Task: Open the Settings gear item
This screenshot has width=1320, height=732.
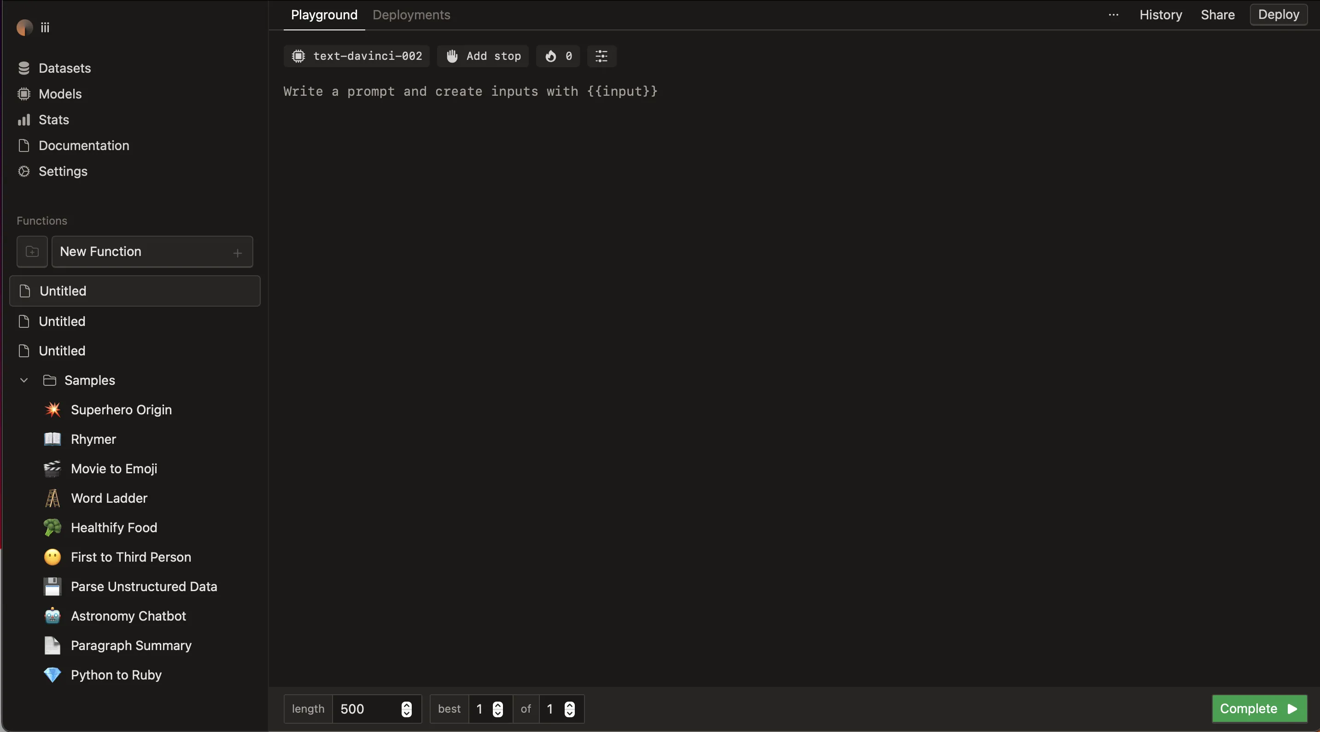Action: point(63,171)
